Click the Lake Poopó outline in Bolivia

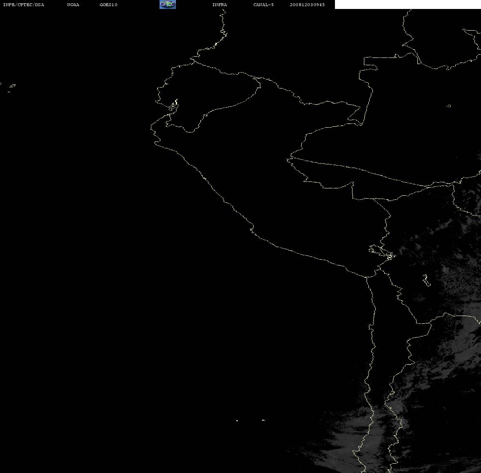[426, 280]
